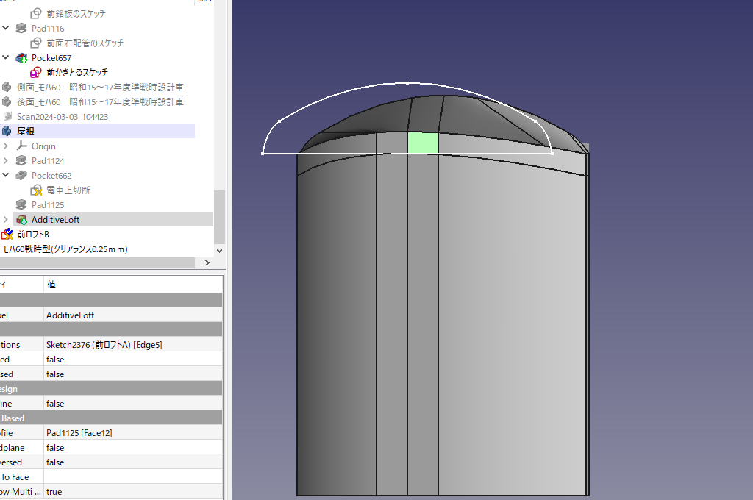Click the Pad1116 pad icon
Image resolution: width=753 pixels, height=500 pixels.
pos(21,29)
